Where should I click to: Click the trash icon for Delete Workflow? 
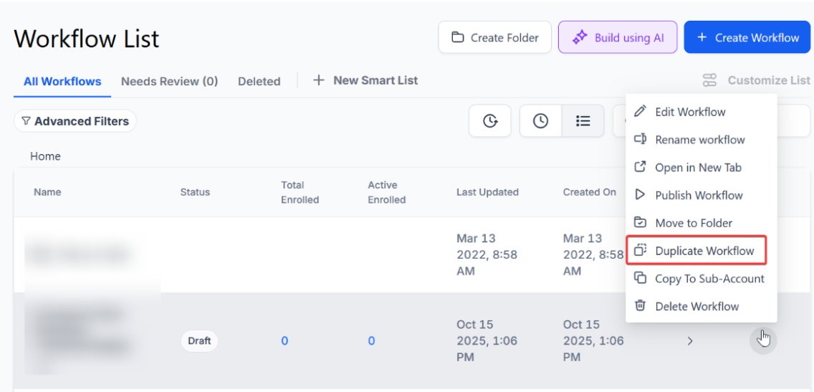[641, 306]
